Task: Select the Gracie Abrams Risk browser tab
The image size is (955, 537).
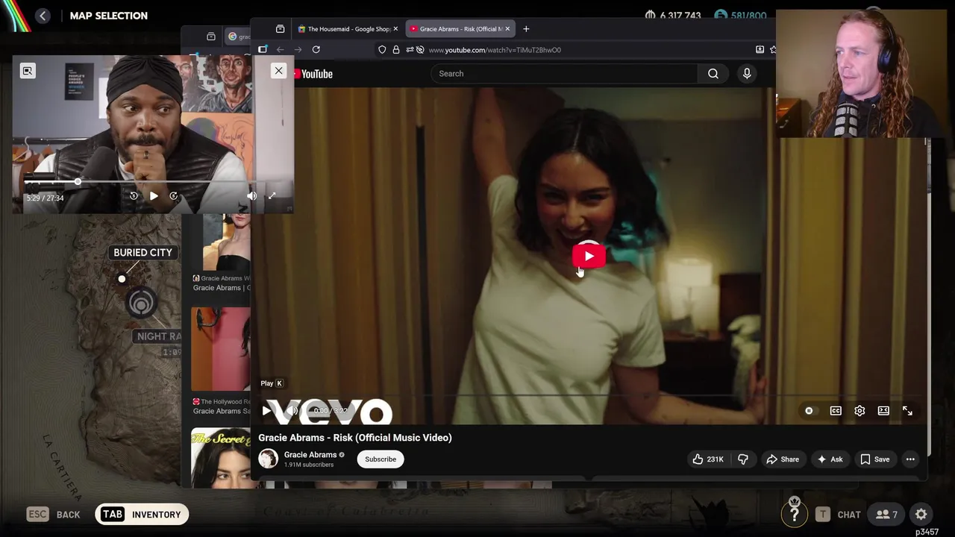Action: pyautogui.click(x=459, y=29)
